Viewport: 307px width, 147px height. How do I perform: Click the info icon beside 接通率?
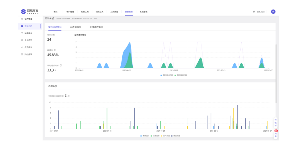coord(55,50)
